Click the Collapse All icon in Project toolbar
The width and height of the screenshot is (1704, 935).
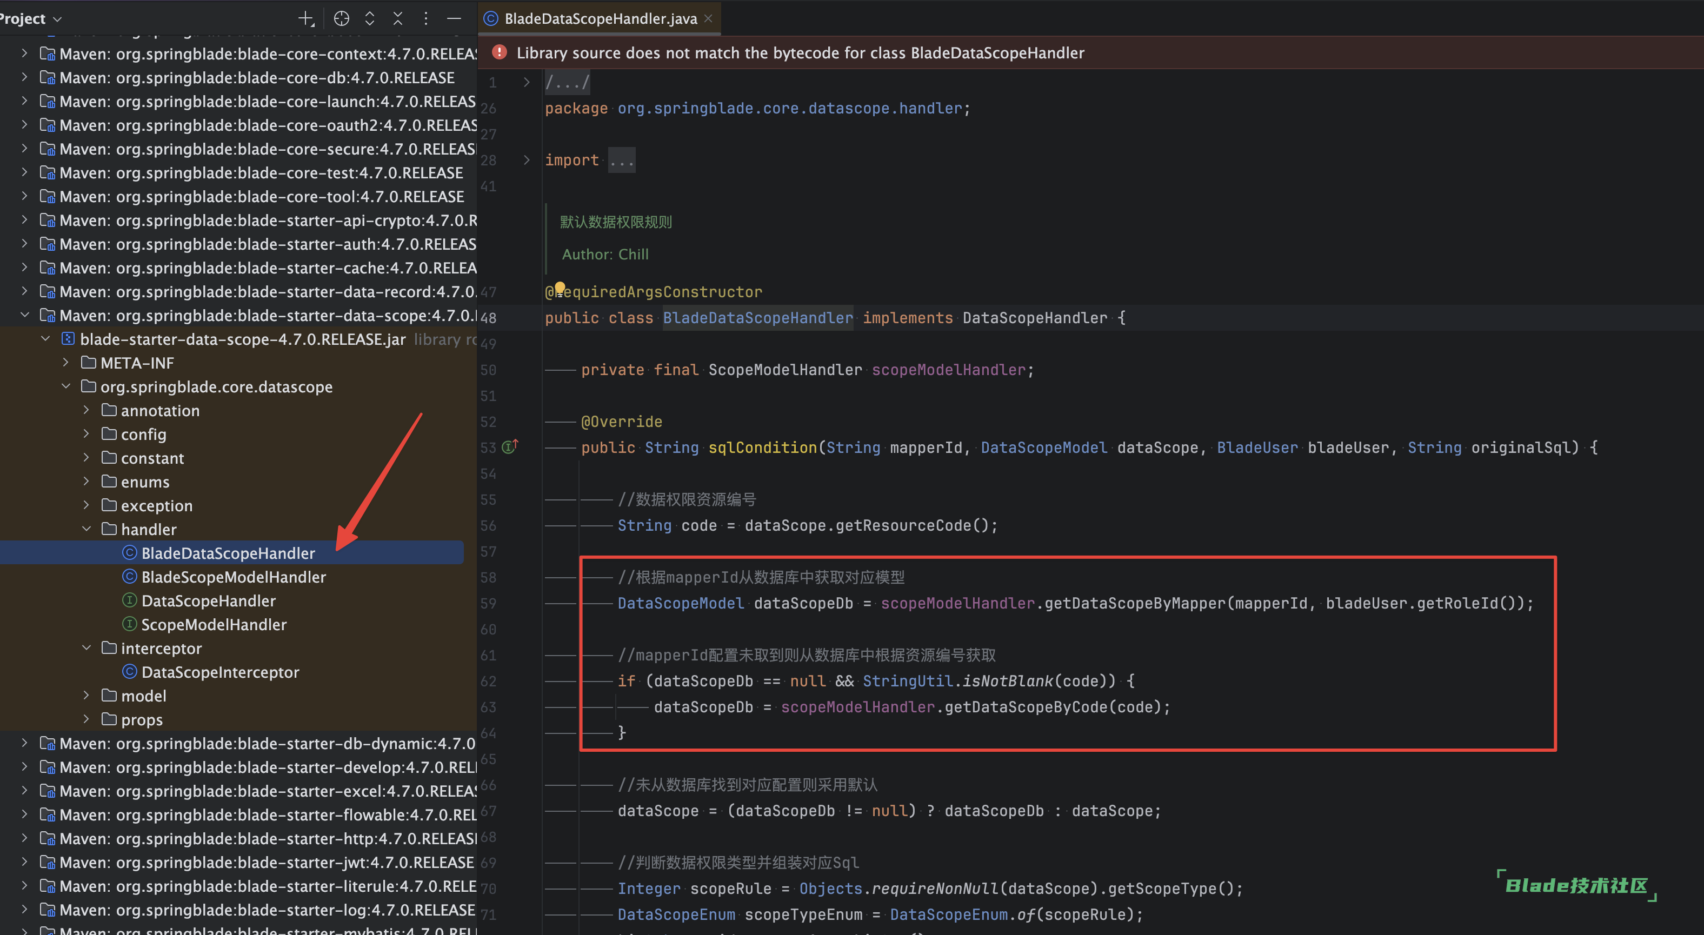(x=397, y=18)
